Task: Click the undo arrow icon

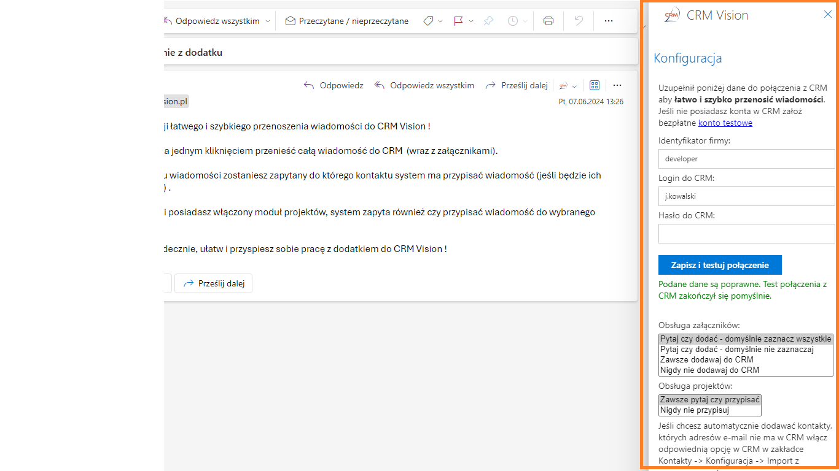Action: click(x=579, y=21)
